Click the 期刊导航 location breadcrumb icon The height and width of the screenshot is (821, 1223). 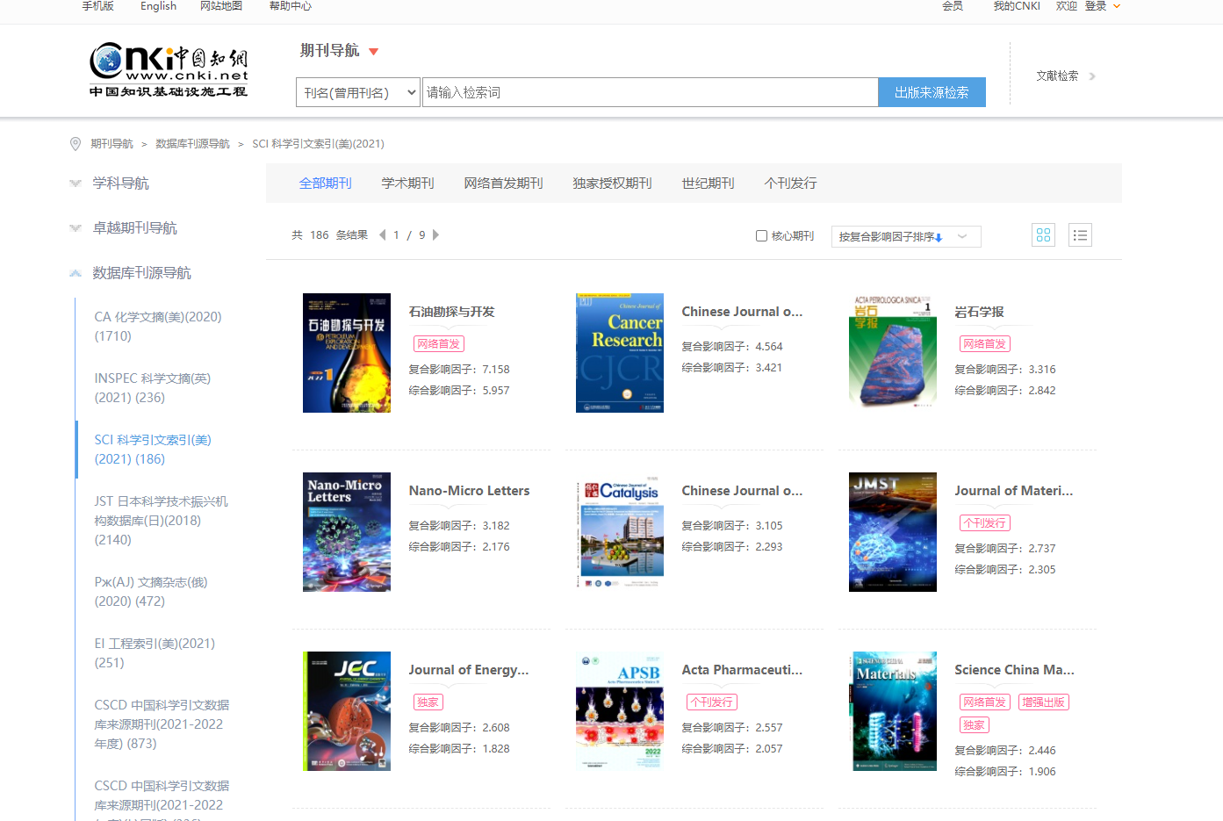pyautogui.click(x=75, y=144)
